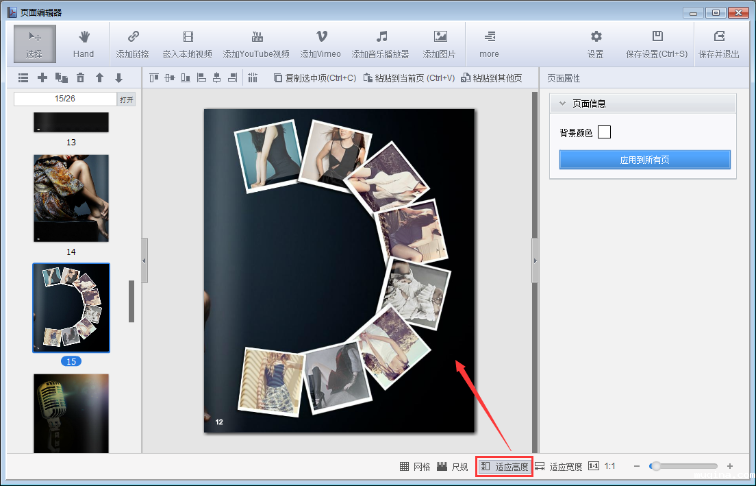Toggle the 尺规 ruler display

452,467
